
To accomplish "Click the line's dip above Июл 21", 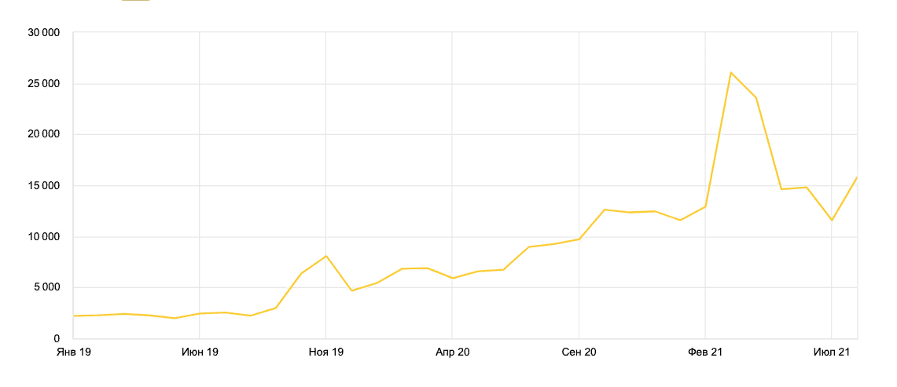I will click(x=831, y=220).
